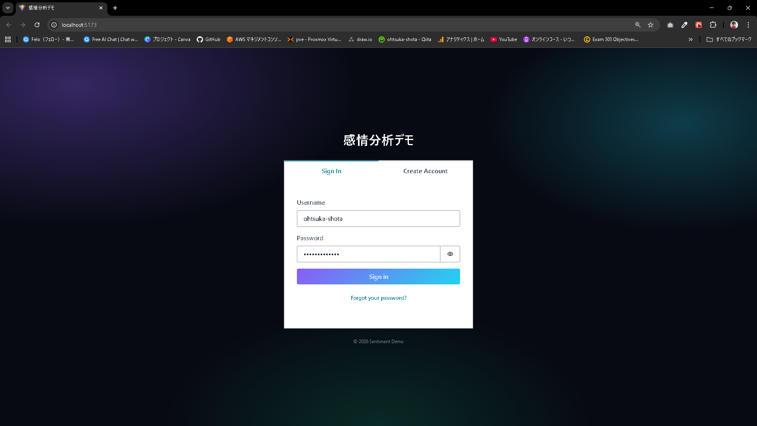The image size is (757, 426).
Task: Select the Sign In tab
Action: (331, 171)
